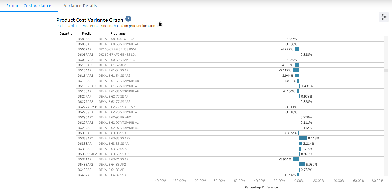The height and width of the screenshot is (192, 392).
Task: Click product ID D6360SSAF2
Action: point(87,154)
